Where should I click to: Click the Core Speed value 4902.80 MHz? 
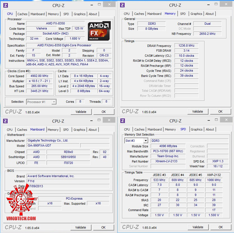pos(39,76)
